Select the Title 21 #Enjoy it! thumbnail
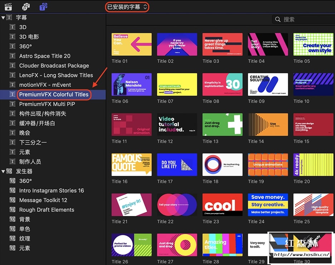Image resolution: width=335 pixels, height=265 pixels. click(x=132, y=205)
